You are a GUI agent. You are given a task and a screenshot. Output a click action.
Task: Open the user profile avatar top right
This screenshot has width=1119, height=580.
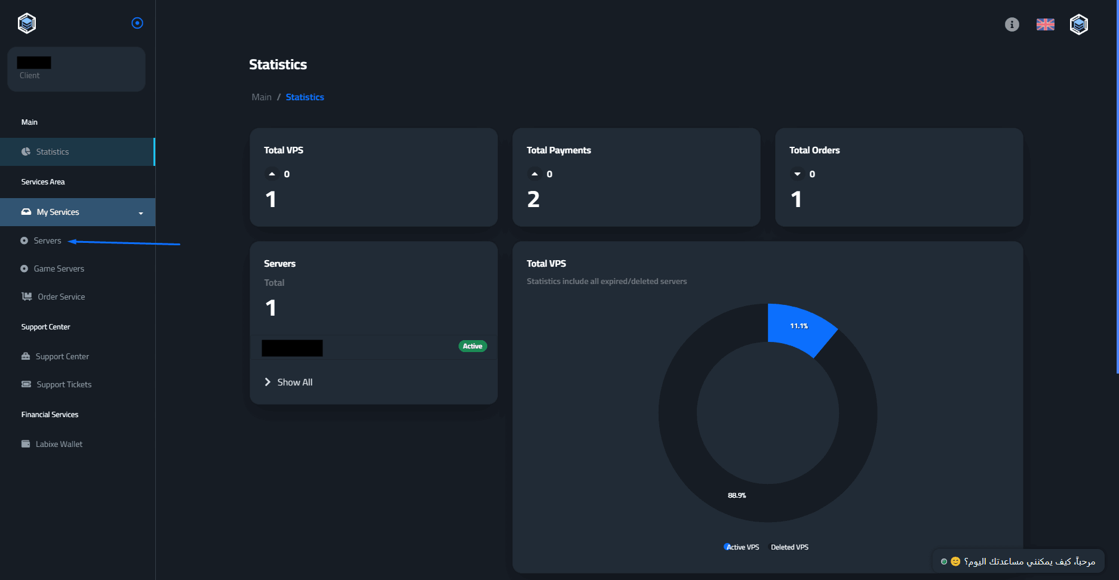click(x=1079, y=24)
